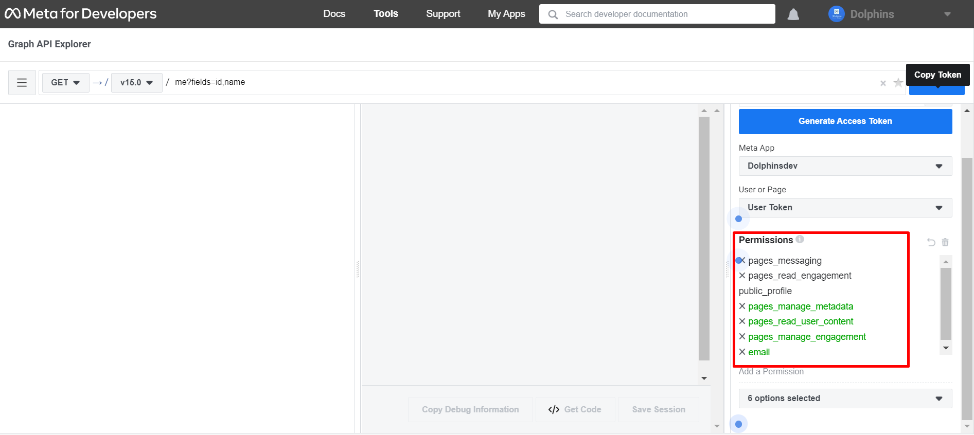Remove the pages_messaging permission
Viewport: 974px width, 435px height.
pos(742,261)
